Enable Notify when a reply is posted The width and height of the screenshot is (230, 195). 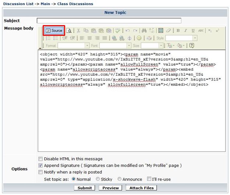(40, 172)
